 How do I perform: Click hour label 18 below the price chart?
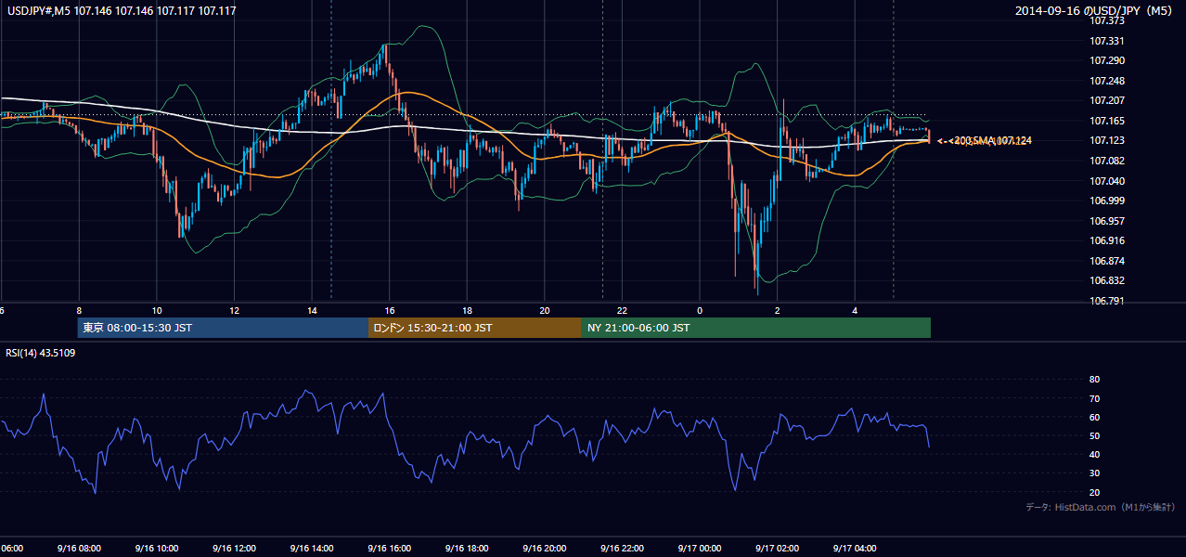[x=467, y=311]
